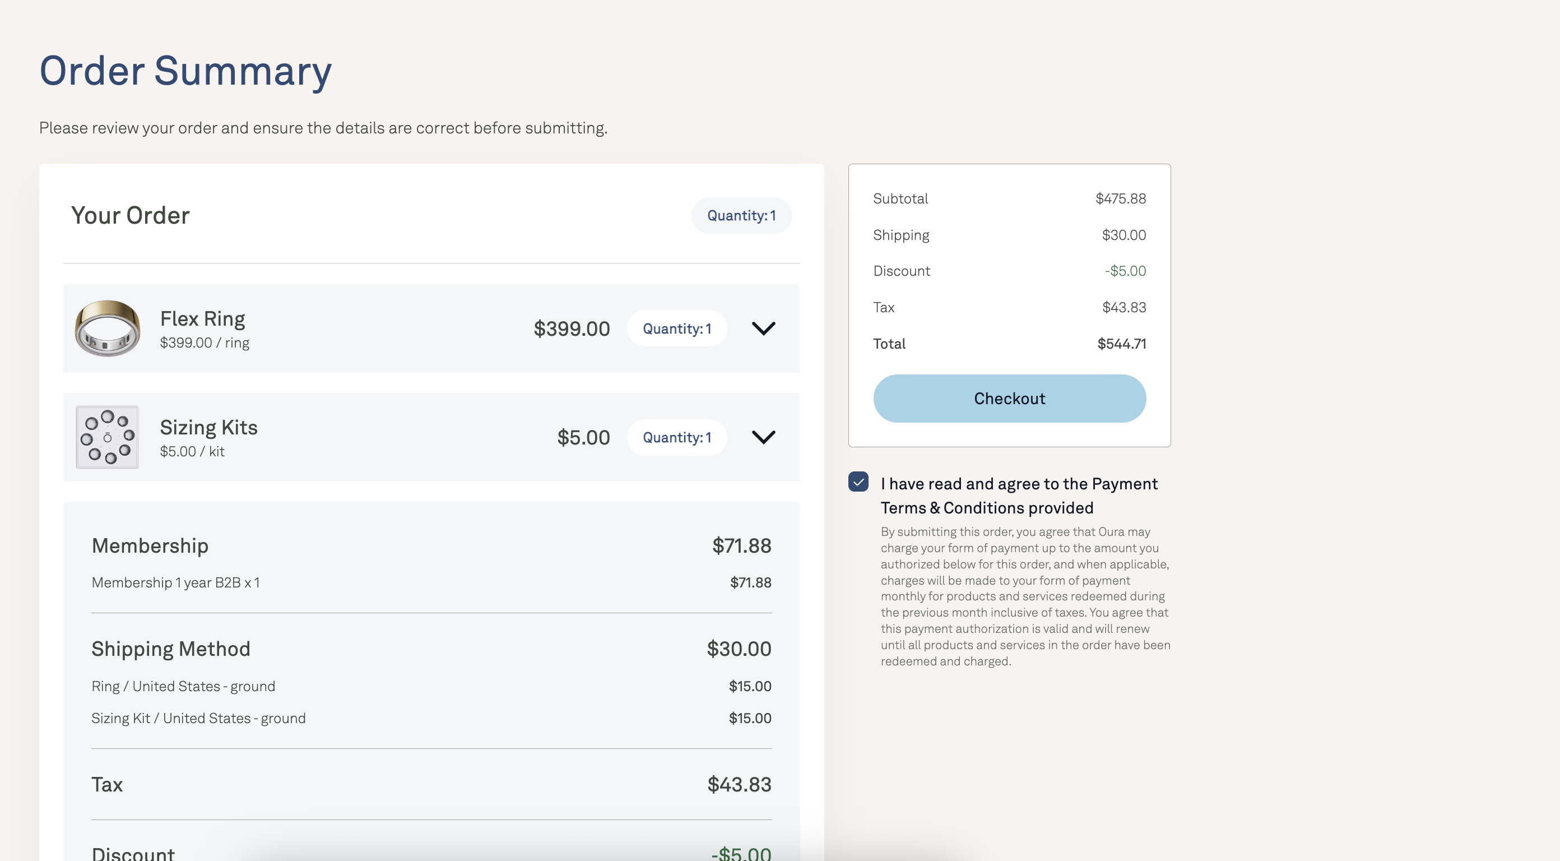Screen dimensions: 1560x861
Task: Expand the Flex Ring item details
Action: click(763, 328)
